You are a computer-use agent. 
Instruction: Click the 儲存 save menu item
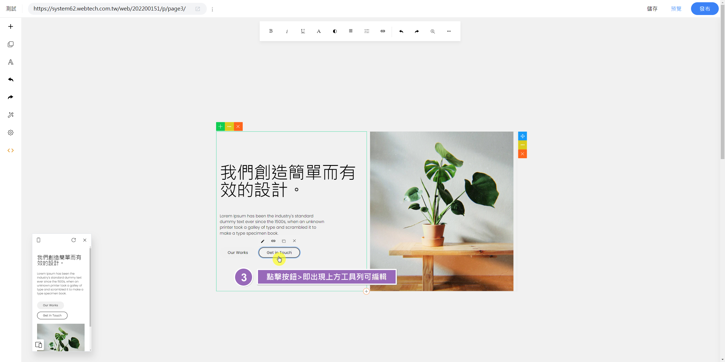(x=652, y=8)
